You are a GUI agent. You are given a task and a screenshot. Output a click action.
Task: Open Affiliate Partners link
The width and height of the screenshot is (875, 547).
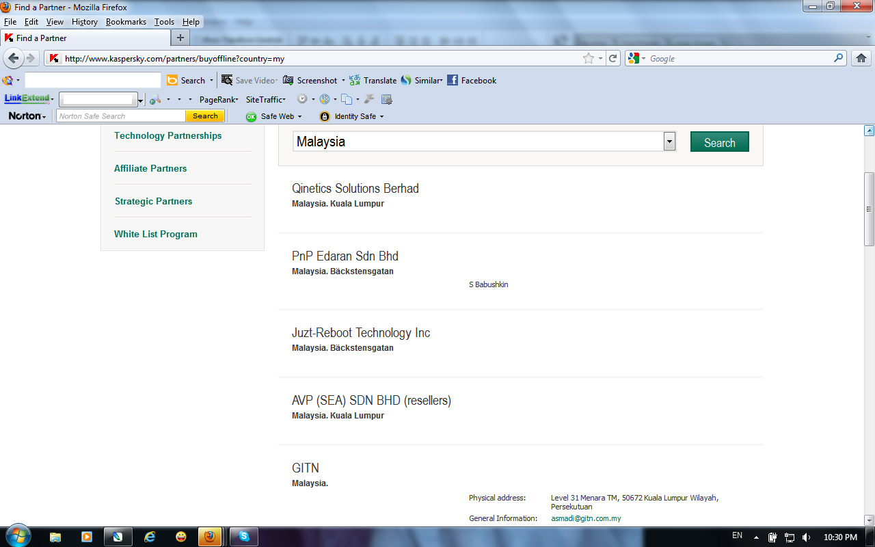[x=150, y=168]
